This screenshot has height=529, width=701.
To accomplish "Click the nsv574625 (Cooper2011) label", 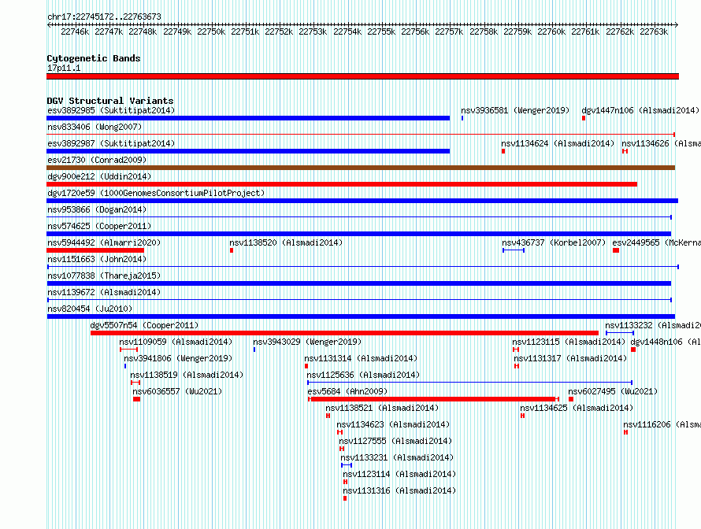I will click(x=99, y=226).
